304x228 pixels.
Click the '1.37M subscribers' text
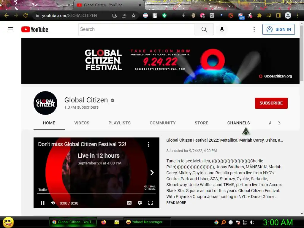tap(81, 107)
